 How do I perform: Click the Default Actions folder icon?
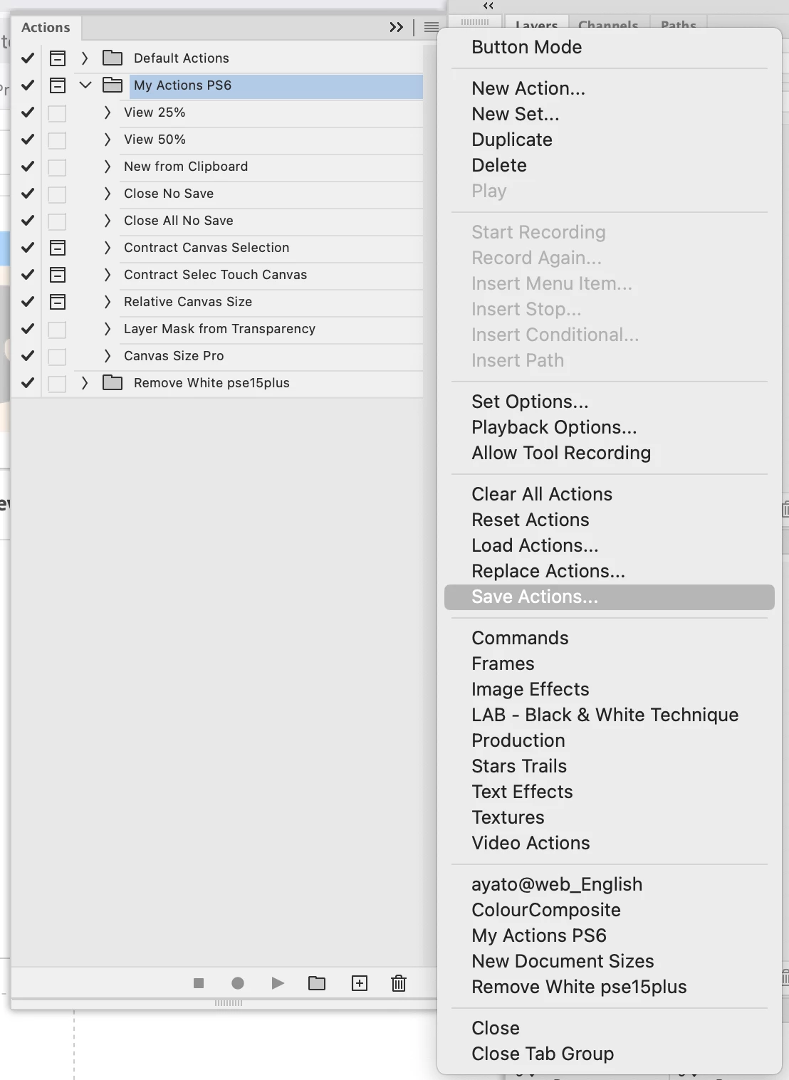pyautogui.click(x=113, y=58)
